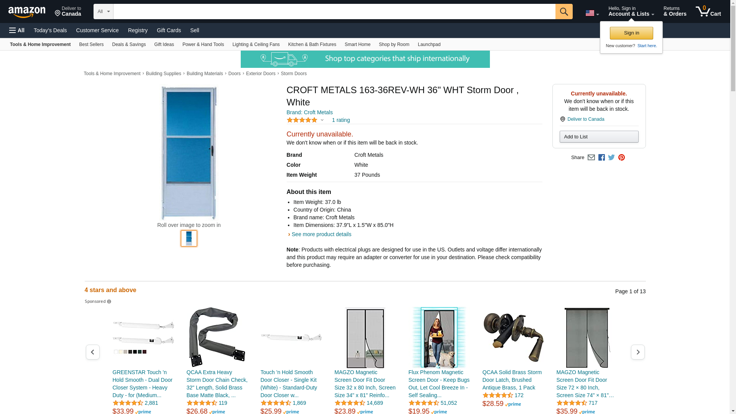Share product on Facebook icon

(601, 158)
